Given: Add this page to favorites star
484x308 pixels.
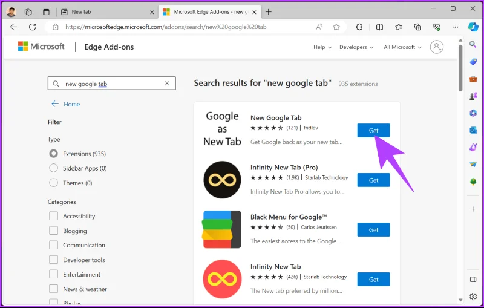Looking at the screenshot, I should 336,27.
